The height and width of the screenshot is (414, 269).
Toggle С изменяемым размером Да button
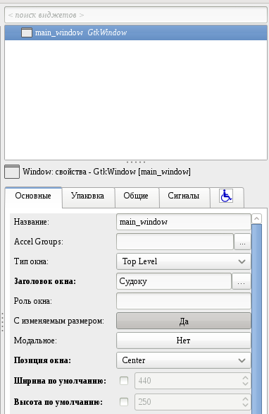[184, 321]
